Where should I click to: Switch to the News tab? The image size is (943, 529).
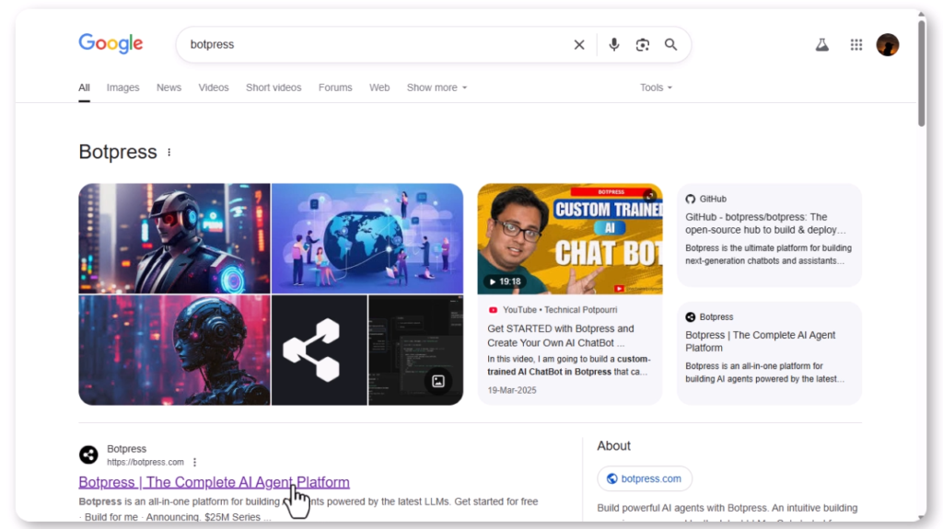click(x=169, y=87)
